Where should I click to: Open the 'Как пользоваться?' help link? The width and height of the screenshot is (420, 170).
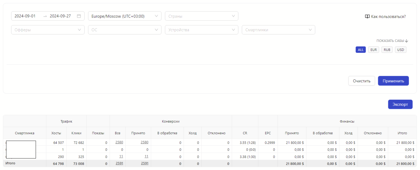point(388,16)
